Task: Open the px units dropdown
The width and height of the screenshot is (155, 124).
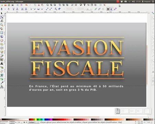Action: click(x=89, y=9)
